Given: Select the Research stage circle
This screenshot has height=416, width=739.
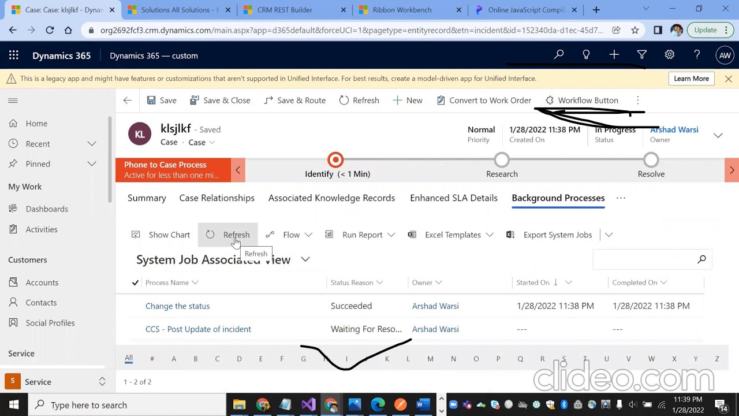Looking at the screenshot, I should pyautogui.click(x=502, y=159).
